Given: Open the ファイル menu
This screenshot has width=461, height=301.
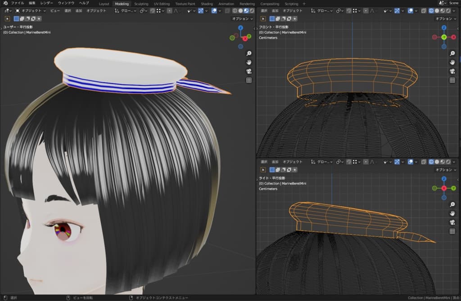Looking at the screenshot, I should click(x=17, y=3).
